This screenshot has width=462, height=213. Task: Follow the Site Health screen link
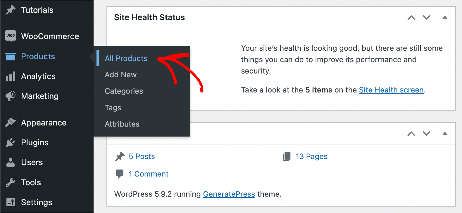[x=391, y=90]
